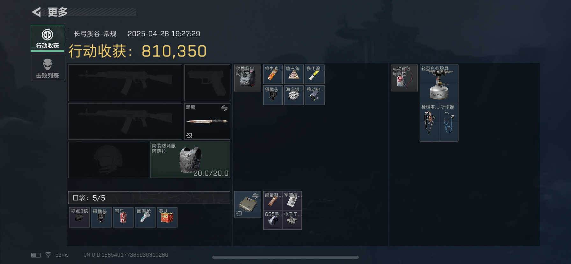The image size is (571, 264).
Task: Select the 黑鹰 knife item
Action: pos(207,121)
